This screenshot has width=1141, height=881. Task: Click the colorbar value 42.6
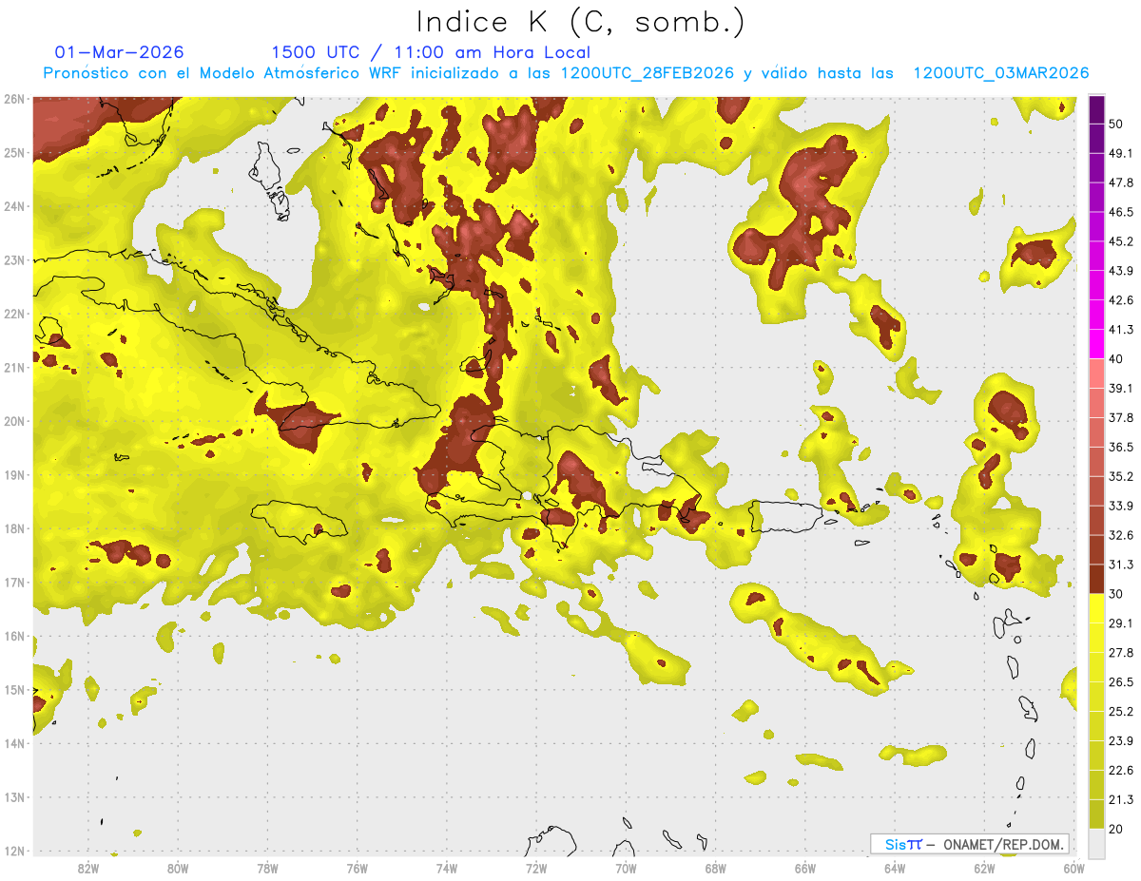[x=1121, y=300]
